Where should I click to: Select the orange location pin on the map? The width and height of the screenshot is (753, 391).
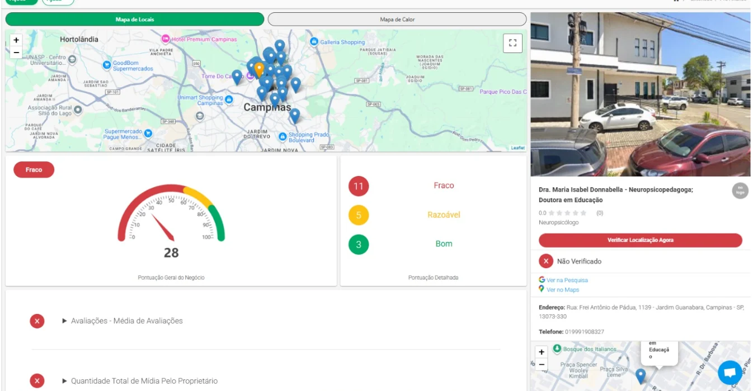tap(259, 70)
